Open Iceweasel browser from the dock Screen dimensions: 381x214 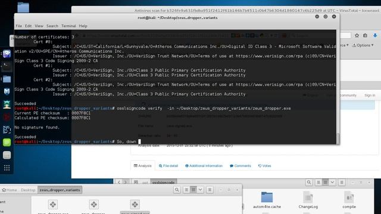coord(7,53)
